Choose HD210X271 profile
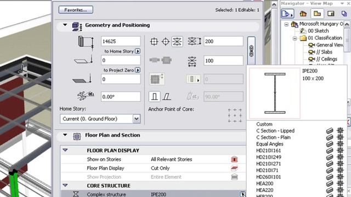The image size is (351, 197). point(268,164)
